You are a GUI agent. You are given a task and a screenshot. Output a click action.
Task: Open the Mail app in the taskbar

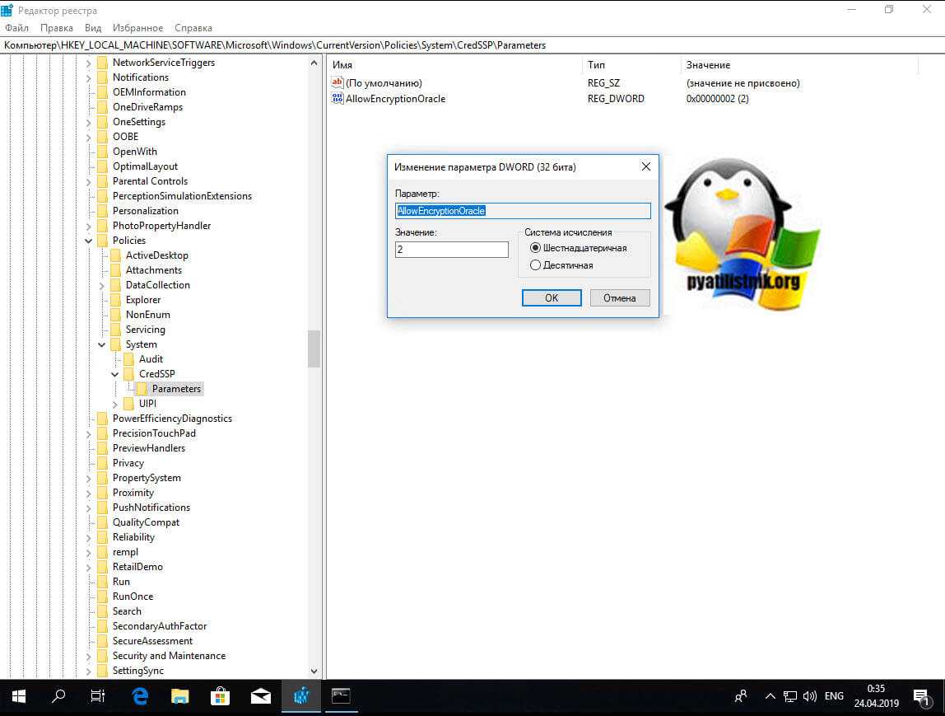261,696
